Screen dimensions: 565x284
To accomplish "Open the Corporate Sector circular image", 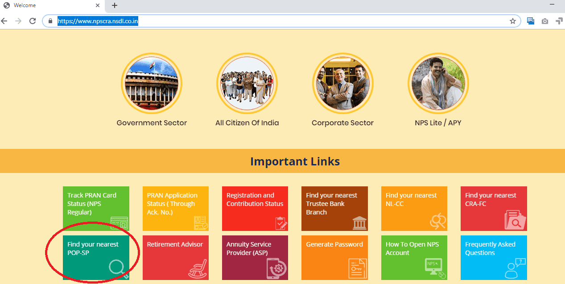I will [342, 83].
